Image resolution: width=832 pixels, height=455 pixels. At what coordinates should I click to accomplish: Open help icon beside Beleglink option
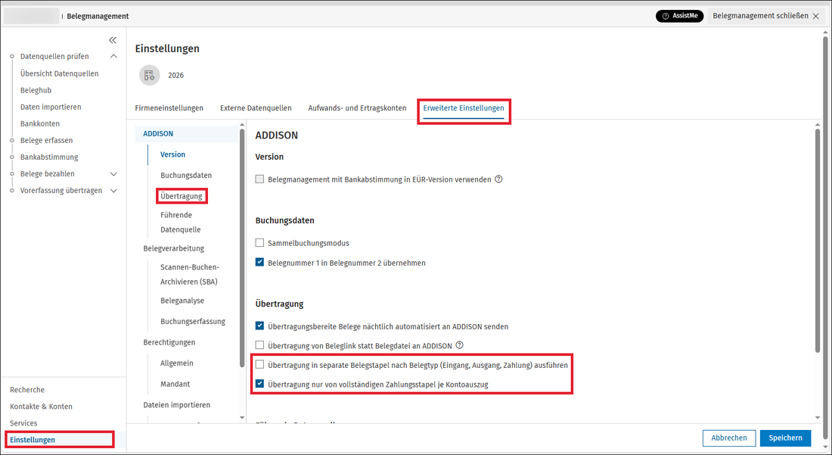pos(460,345)
